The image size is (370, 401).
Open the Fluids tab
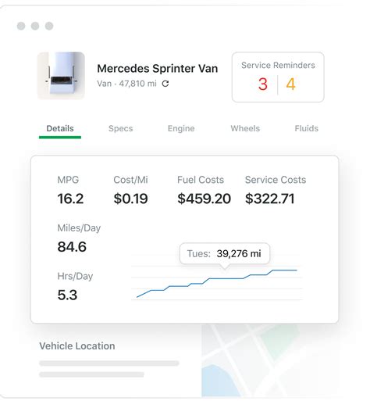point(307,128)
